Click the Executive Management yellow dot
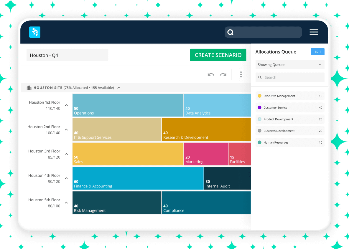This screenshot has width=349, height=249. coord(259,96)
